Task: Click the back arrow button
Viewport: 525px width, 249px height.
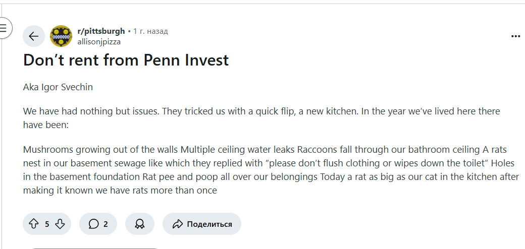Action: click(34, 36)
